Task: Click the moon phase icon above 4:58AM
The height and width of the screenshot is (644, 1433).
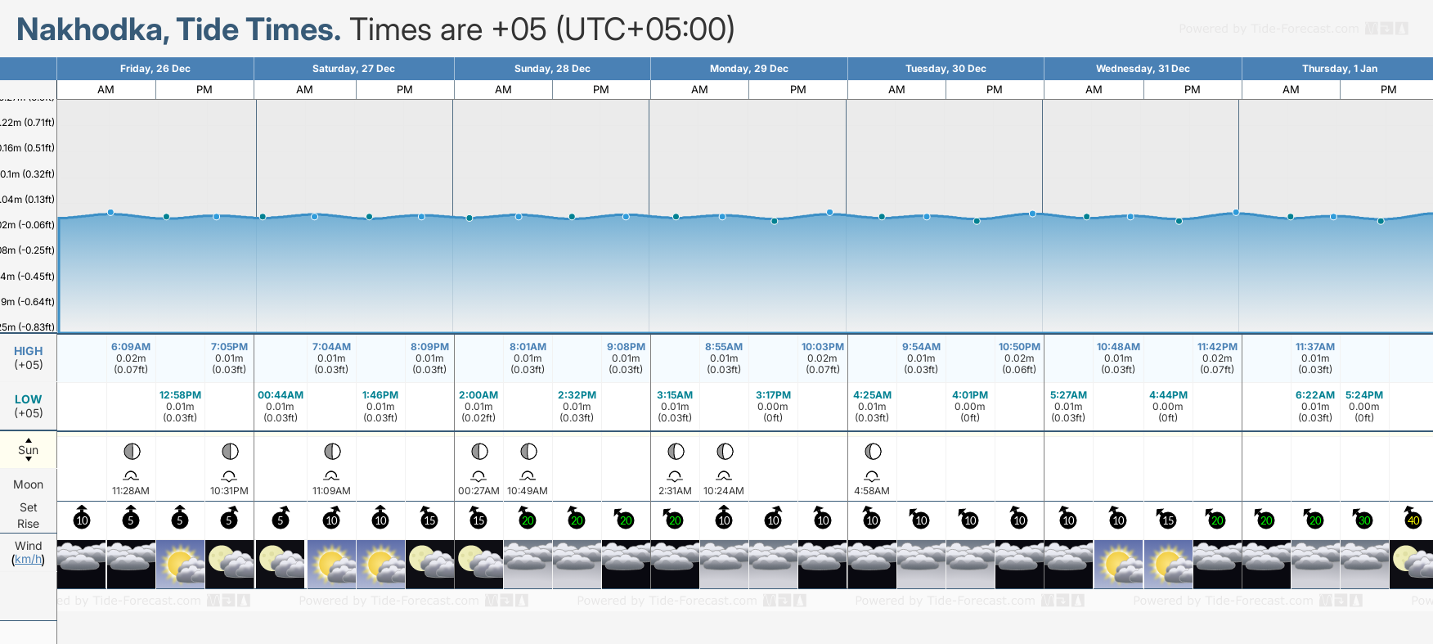Action: (x=873, y=452)
